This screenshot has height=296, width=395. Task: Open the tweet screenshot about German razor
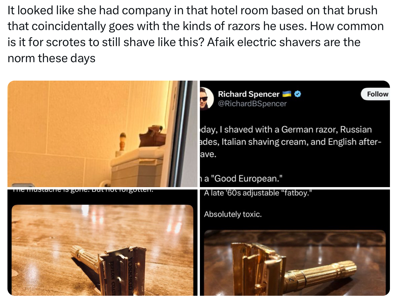(295, 134)
